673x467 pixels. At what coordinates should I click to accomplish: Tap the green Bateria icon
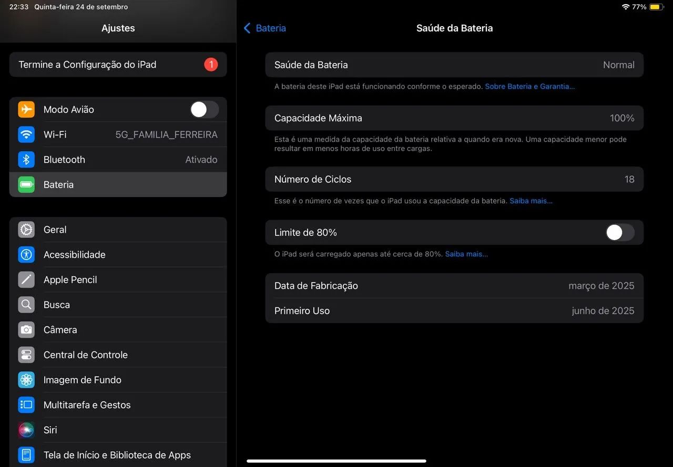(26, 184)
